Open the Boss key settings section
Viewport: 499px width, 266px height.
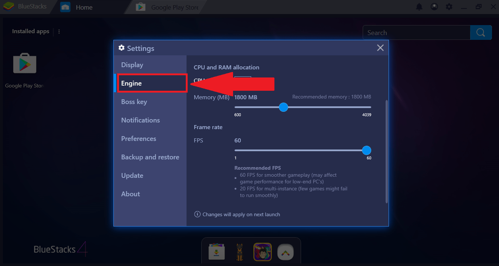(134, 101)
